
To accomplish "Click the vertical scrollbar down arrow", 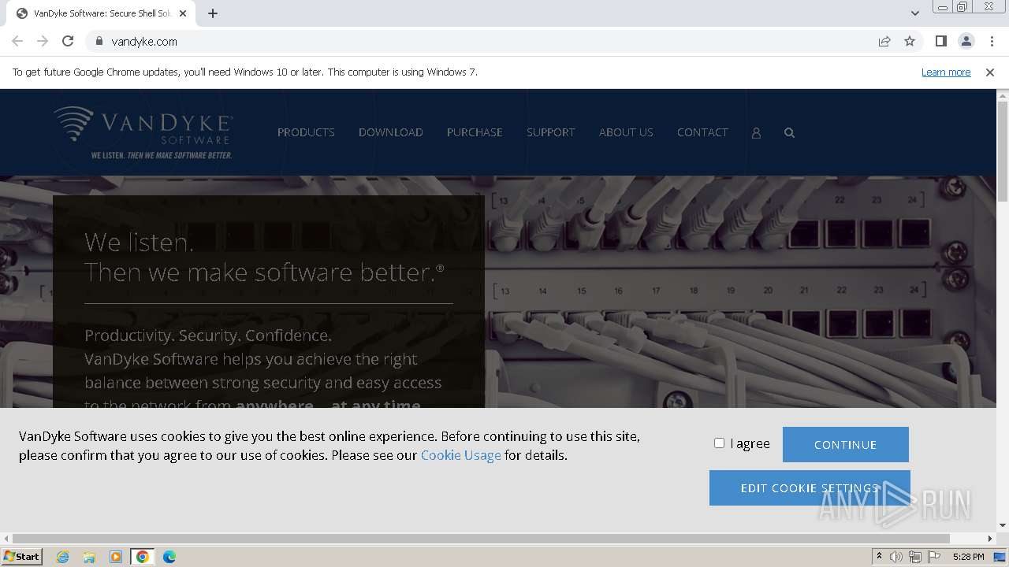I will coord(1003,525).
